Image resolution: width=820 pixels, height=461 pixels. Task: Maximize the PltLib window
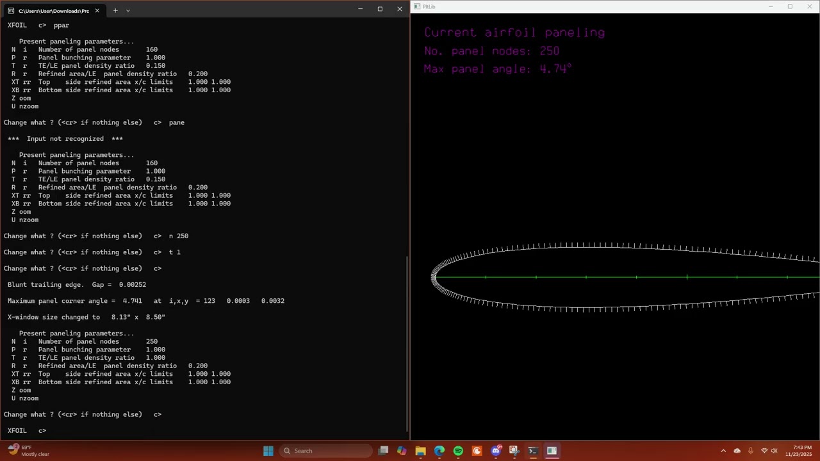[x=790, y=6]
